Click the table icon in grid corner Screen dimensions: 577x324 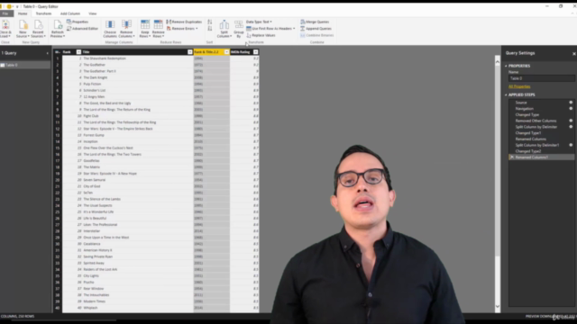click(x=58, y=52)
